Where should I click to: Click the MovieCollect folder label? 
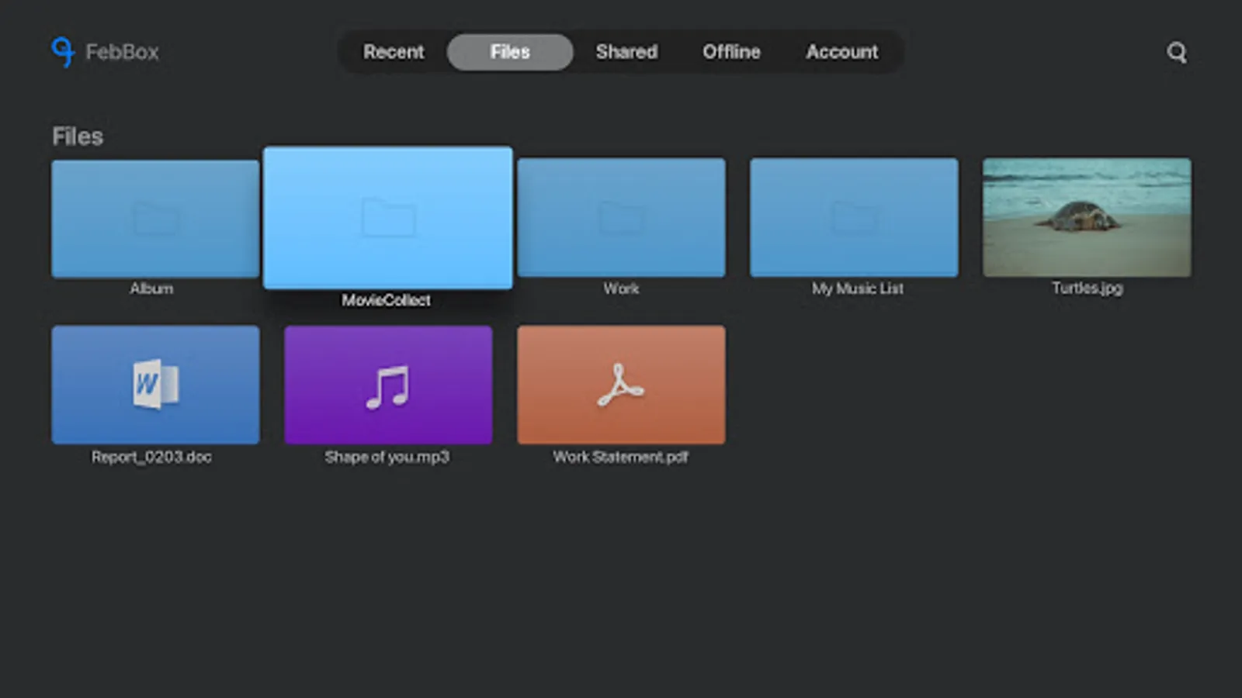click(x=386, y=300)
